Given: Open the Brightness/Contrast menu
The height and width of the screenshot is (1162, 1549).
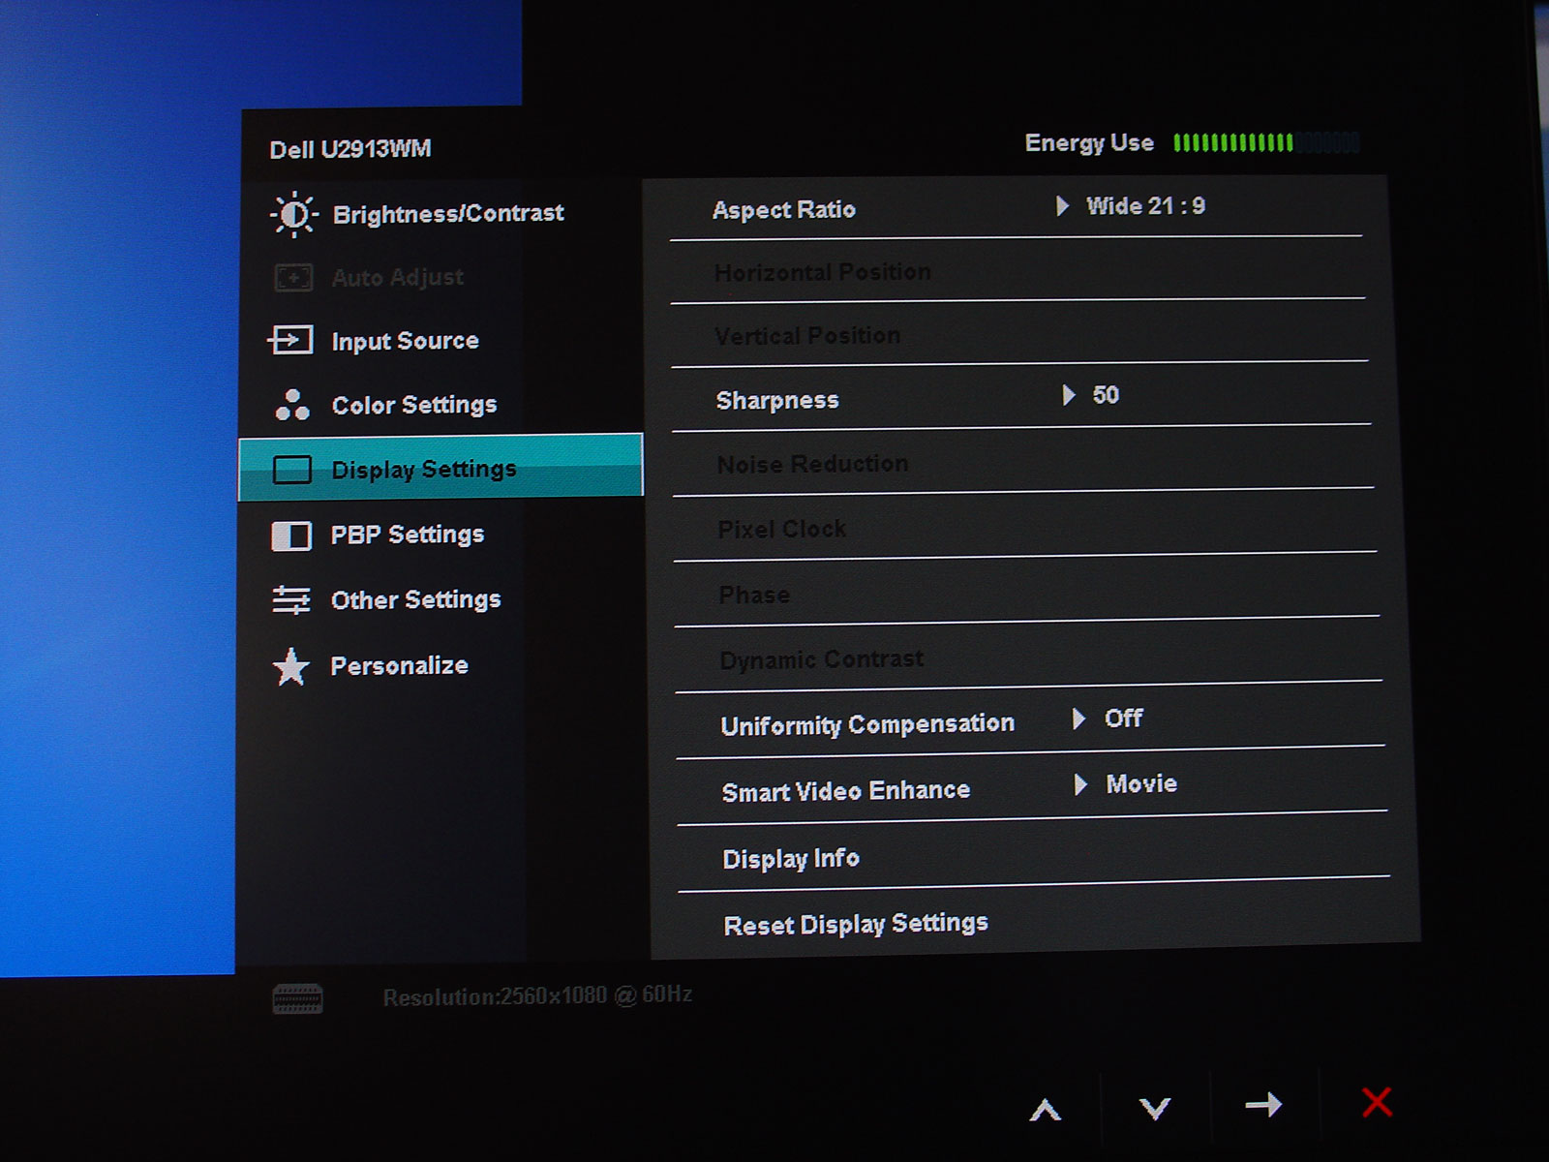Looking at the screenshot, I should (x=440, y=214).
